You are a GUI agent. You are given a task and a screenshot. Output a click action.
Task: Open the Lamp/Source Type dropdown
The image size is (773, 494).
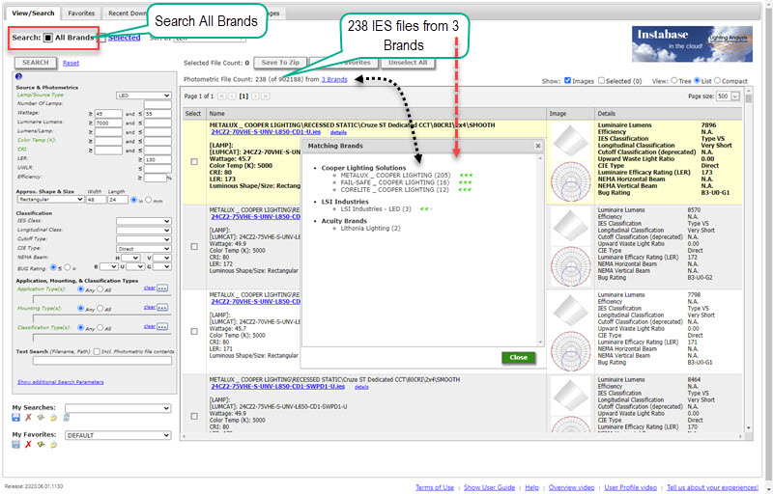click(x=143, y=96)
